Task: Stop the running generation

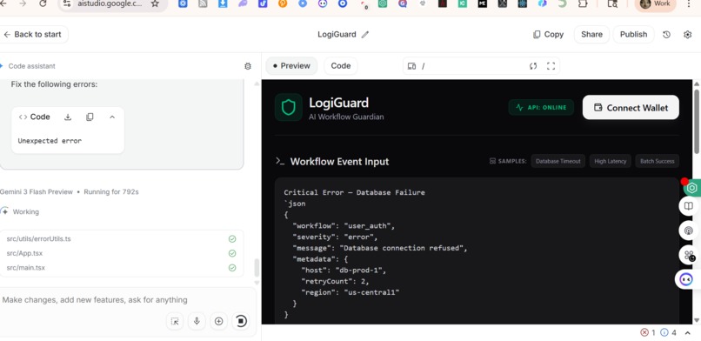Action: pos(241,321)
